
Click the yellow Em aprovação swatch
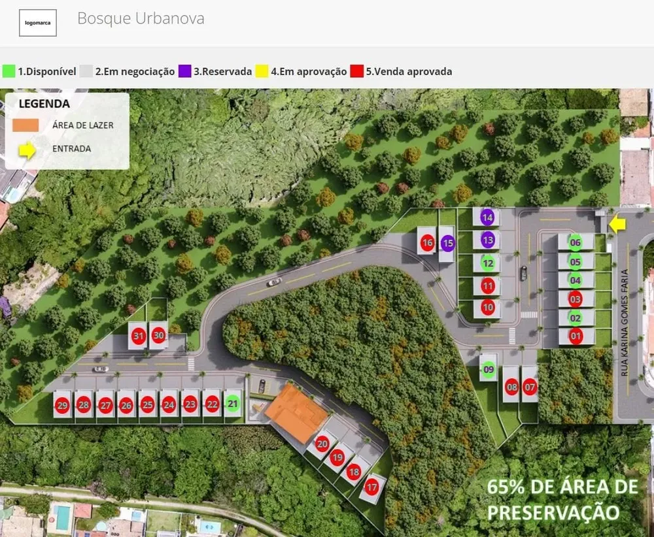point(262,71)
